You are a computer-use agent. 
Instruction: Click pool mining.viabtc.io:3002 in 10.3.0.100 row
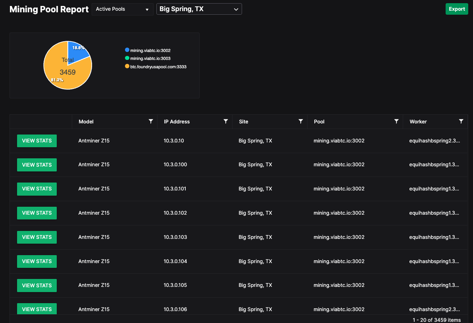coord(339,164)
